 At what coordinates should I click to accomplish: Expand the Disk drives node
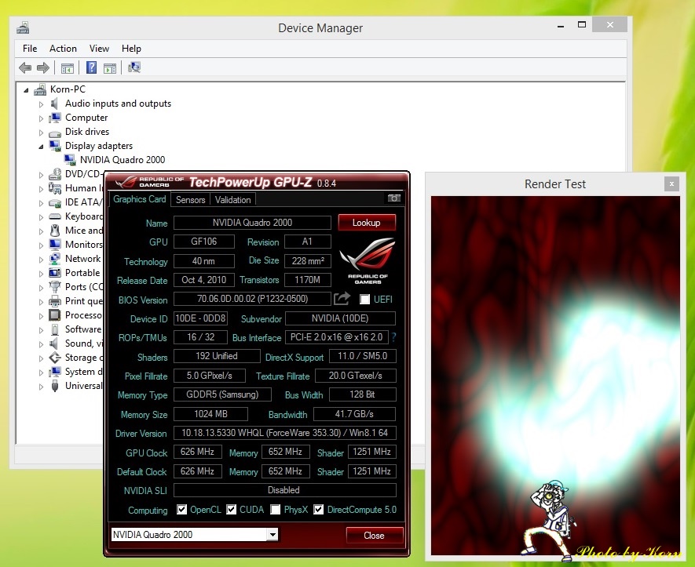pos(41,133)
